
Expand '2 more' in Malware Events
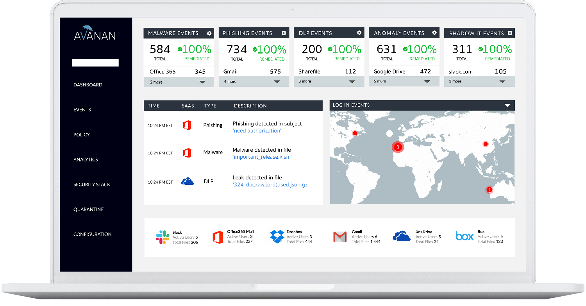[179, 82]
